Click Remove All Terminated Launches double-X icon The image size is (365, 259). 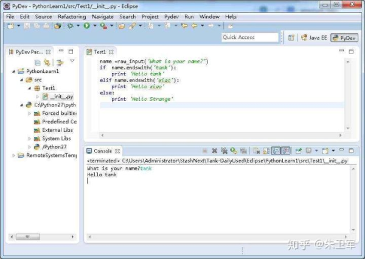tap(224, 151)
